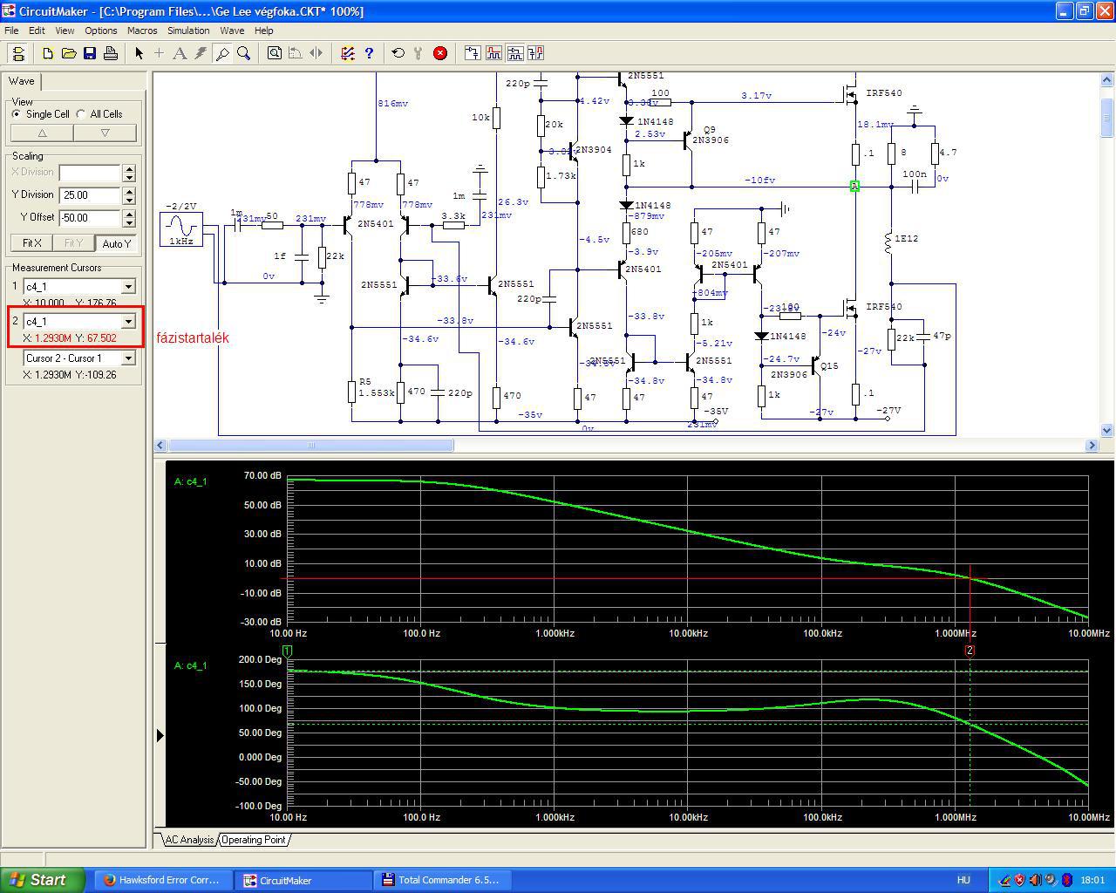Expand the Cursor 2 - Cursor 1 dropdown
1116x893 pixels.
(x=128, y=358)
